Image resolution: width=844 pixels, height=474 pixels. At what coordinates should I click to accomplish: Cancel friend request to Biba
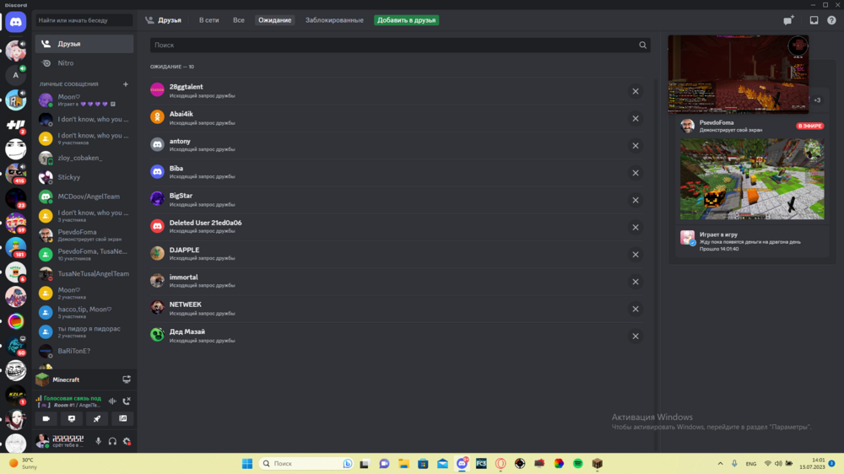(636, 173)
